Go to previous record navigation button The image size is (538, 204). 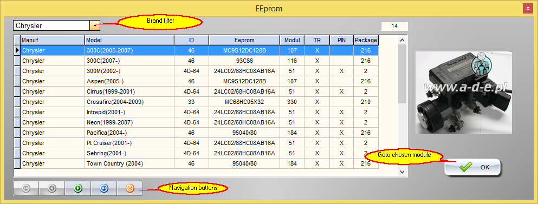point(52,188)
